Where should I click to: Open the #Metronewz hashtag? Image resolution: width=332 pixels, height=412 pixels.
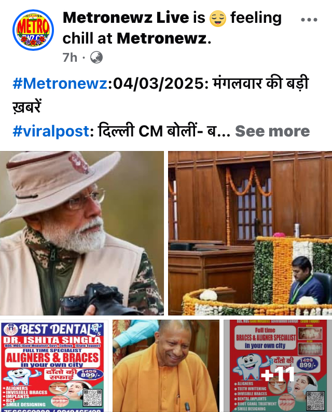pos(60,84)
